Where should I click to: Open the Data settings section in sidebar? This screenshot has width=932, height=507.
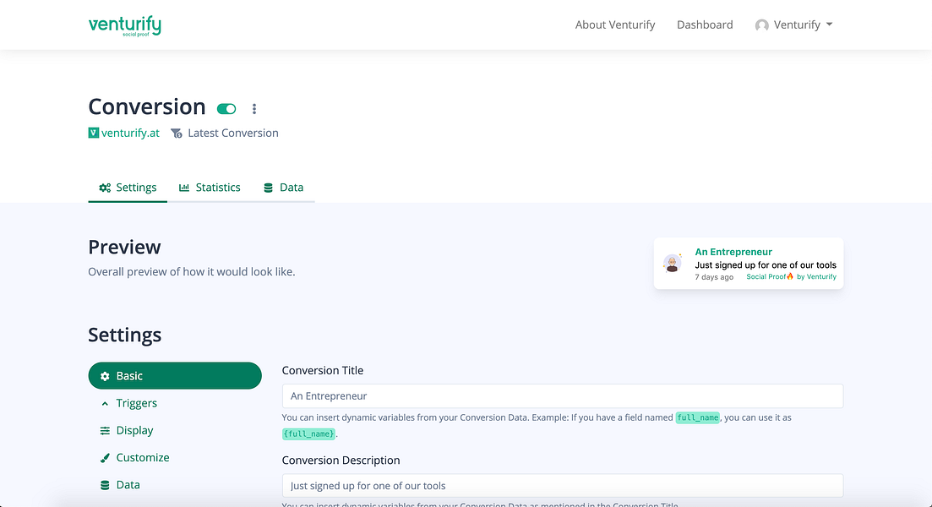click(175, 485)
